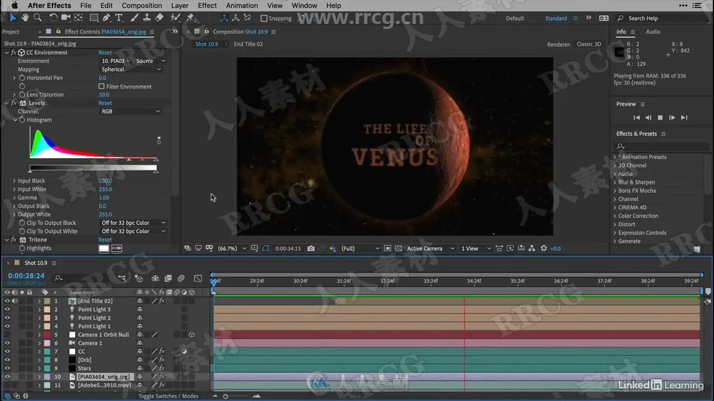Viewport: 714px width, 401px height.
Task: Select the Selection arrow tool
Action: [x=13, y=18]
